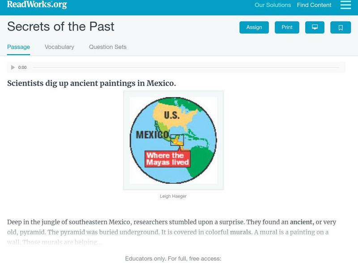Click the 0:00 audio time label
This screenshot has width=358, height=263.
(x=22, y=68)
